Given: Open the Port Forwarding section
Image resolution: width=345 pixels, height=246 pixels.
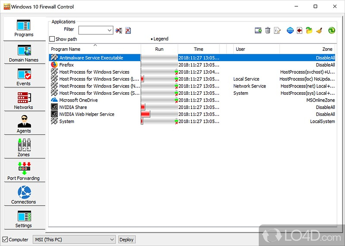Looking at the screenshot, I should [x=25, y=171].
